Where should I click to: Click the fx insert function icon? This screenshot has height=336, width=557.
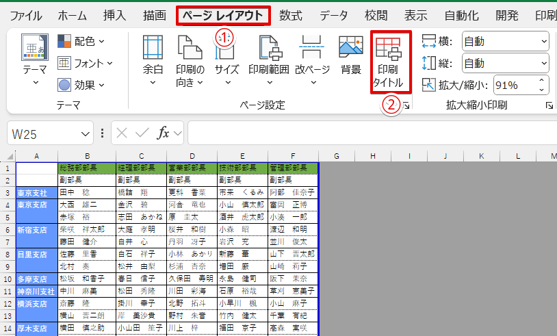[163, 133]
